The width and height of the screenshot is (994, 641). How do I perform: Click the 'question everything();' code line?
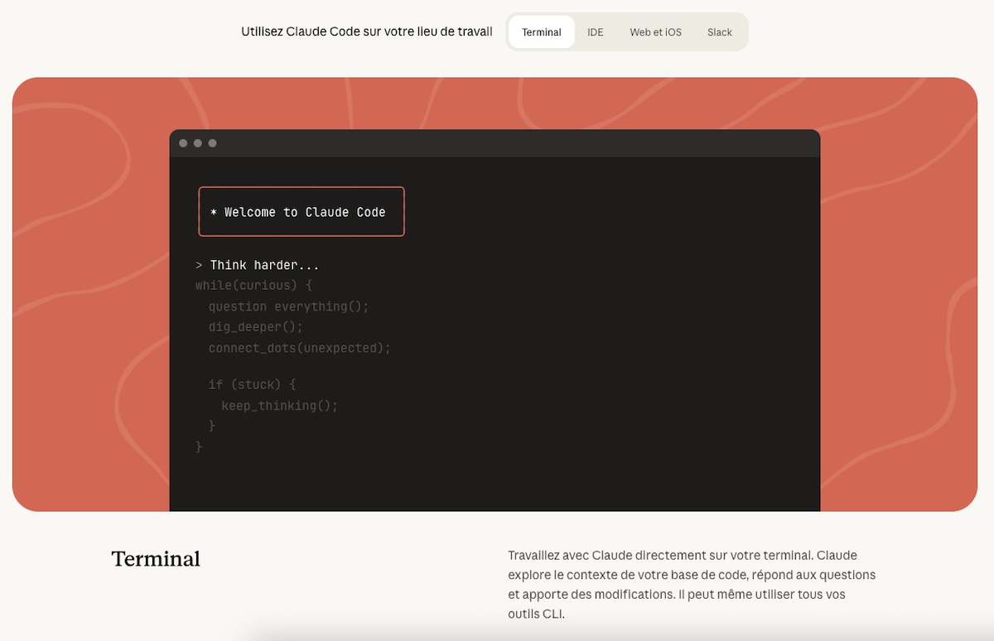[x=288, y=306]
